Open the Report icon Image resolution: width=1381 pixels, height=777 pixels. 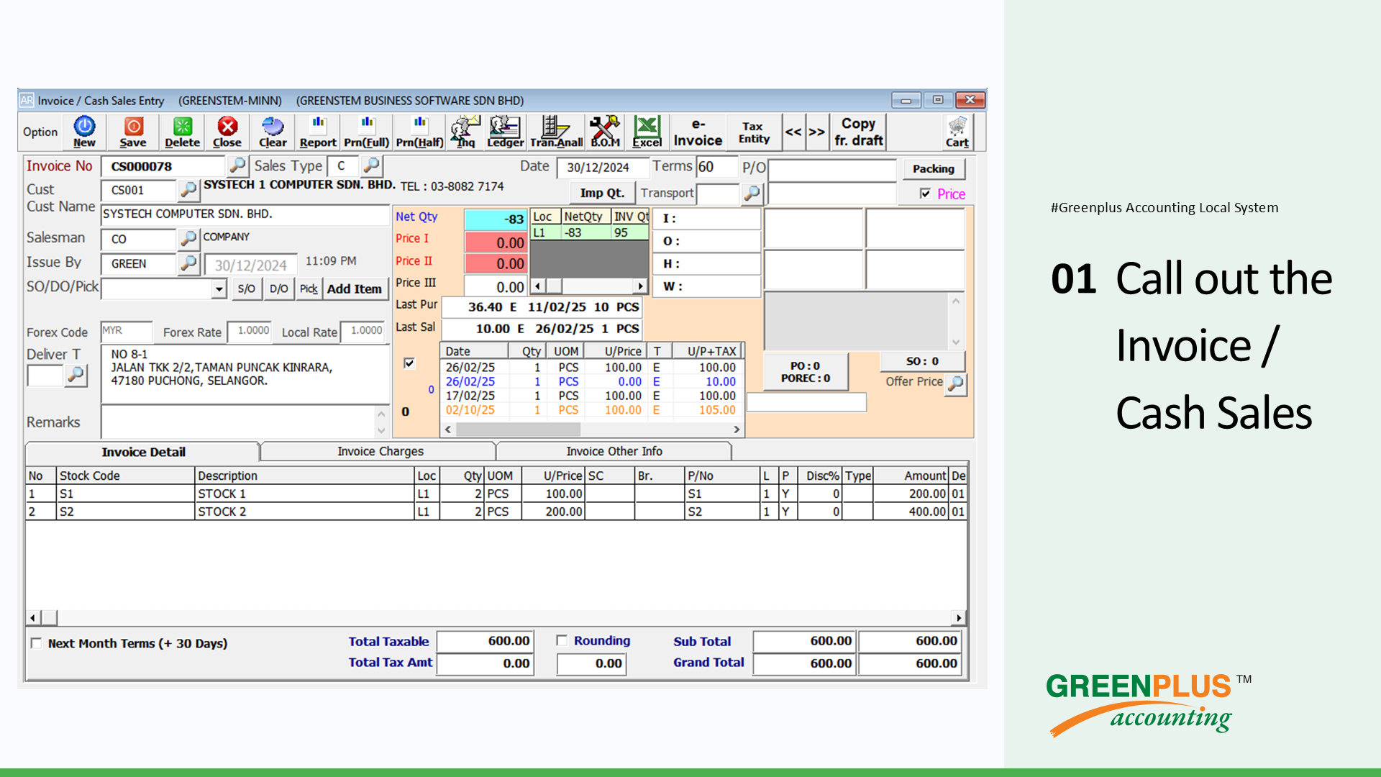click(318, 132)
